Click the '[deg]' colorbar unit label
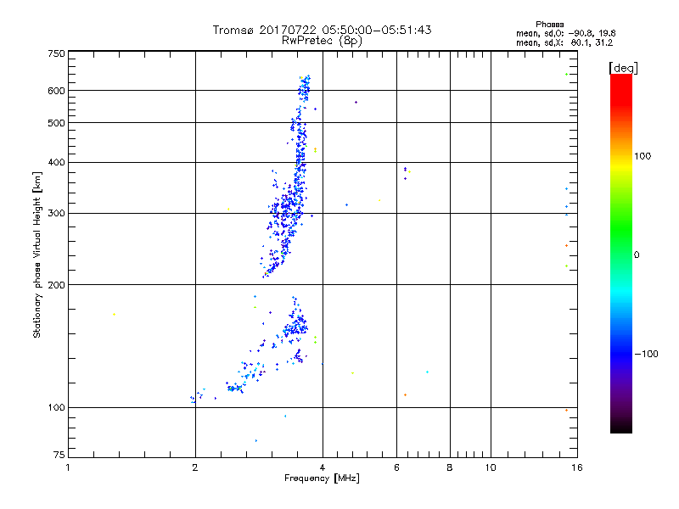The height and width of the screenshot is (509, 679). point(623,68)
